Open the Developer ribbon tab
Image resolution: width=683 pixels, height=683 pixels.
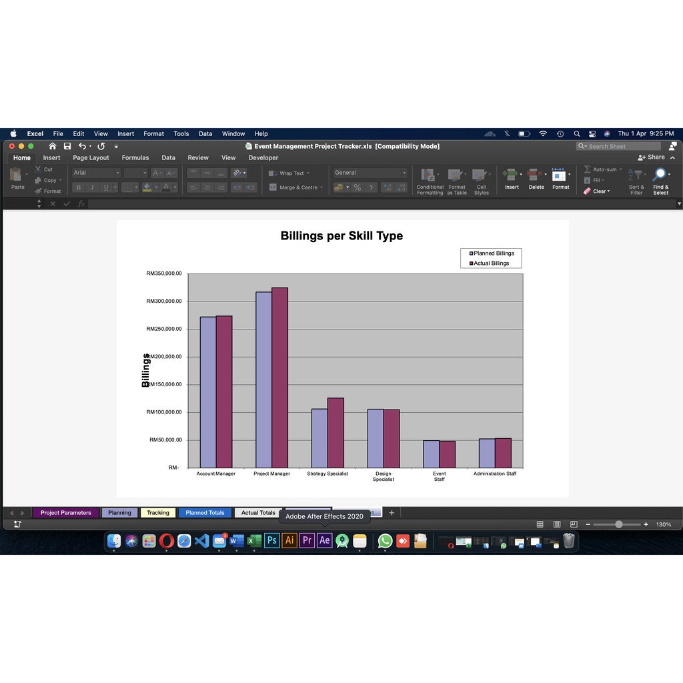pos(263,157)
